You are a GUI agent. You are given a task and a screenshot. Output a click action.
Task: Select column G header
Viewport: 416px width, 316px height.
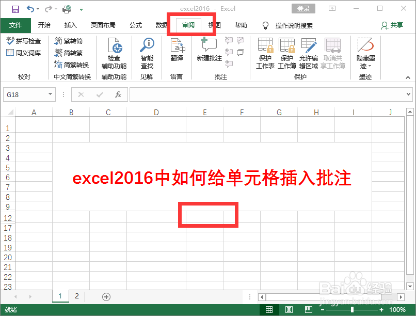point(279,112)
